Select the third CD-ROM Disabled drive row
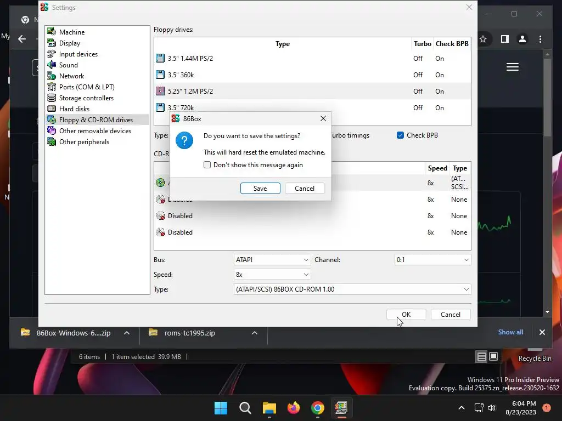562x421 pixels. click(312, 216)
